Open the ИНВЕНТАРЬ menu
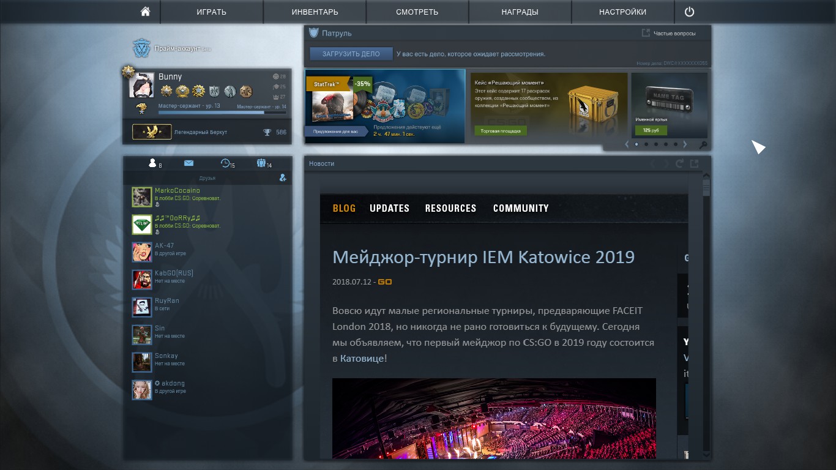836x470 pixels. (315, 12)
